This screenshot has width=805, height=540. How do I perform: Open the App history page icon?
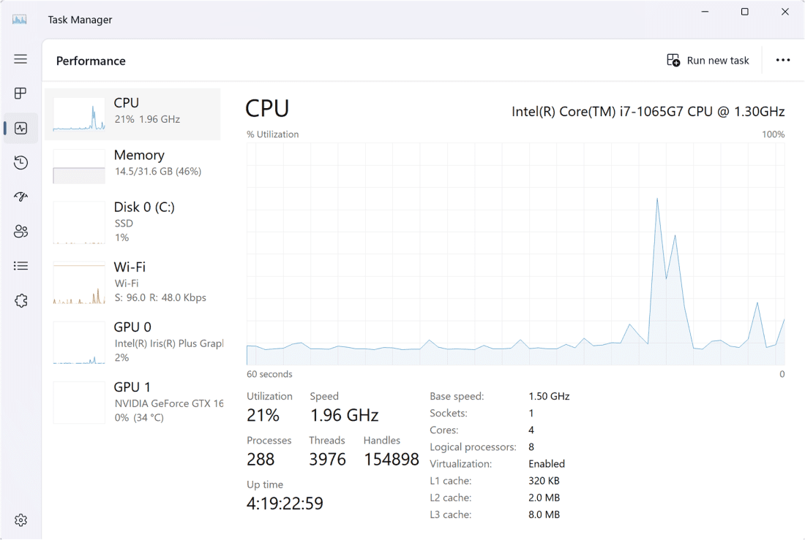[20, 163]
